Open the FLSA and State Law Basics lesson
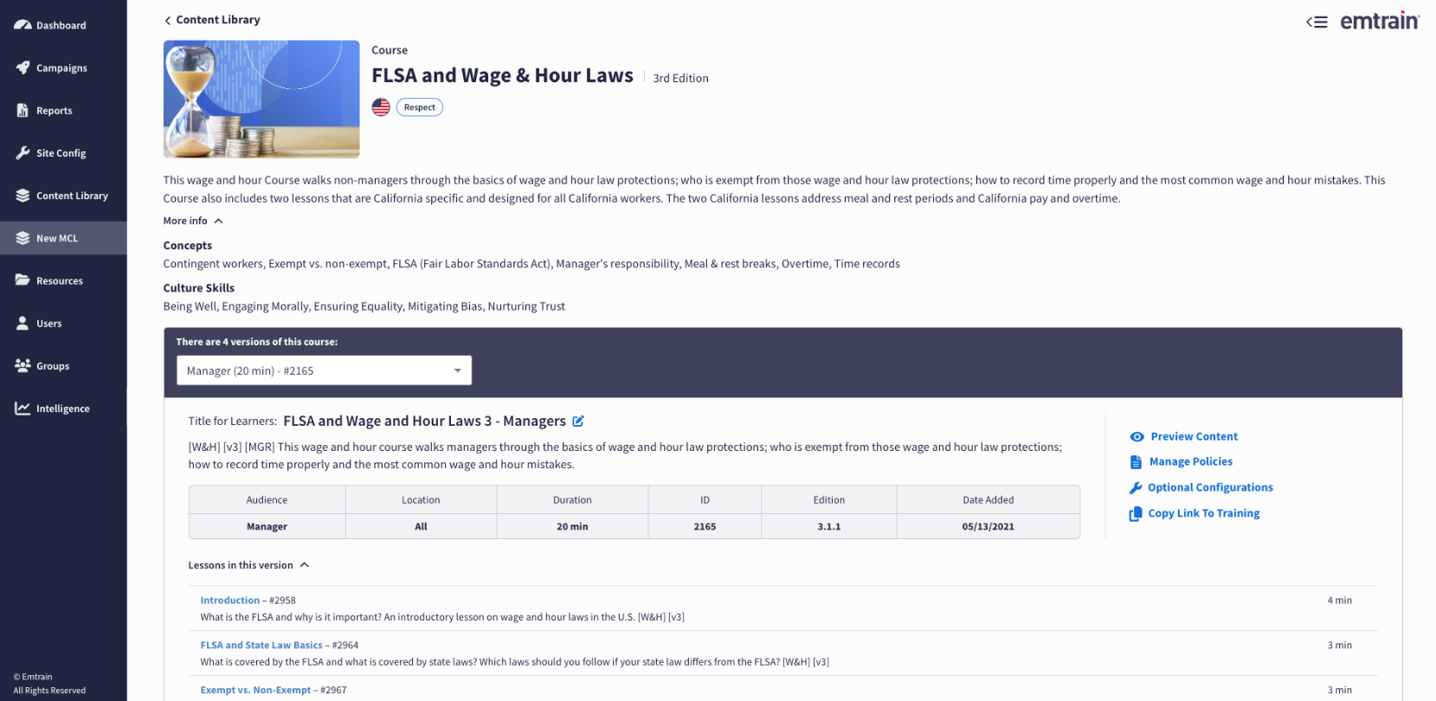The width and height of the screenshot is (1436, 701). tap(261, 645)
